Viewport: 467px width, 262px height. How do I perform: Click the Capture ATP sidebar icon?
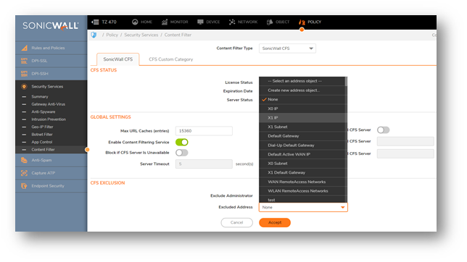[x=24, y=173]
